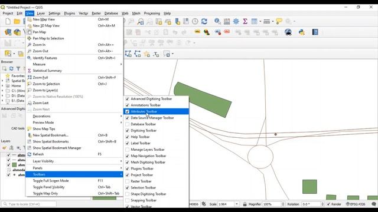Screen dimensions: 378x212
Task: Click Refresh in the View menu
Action: click(74, 154)
